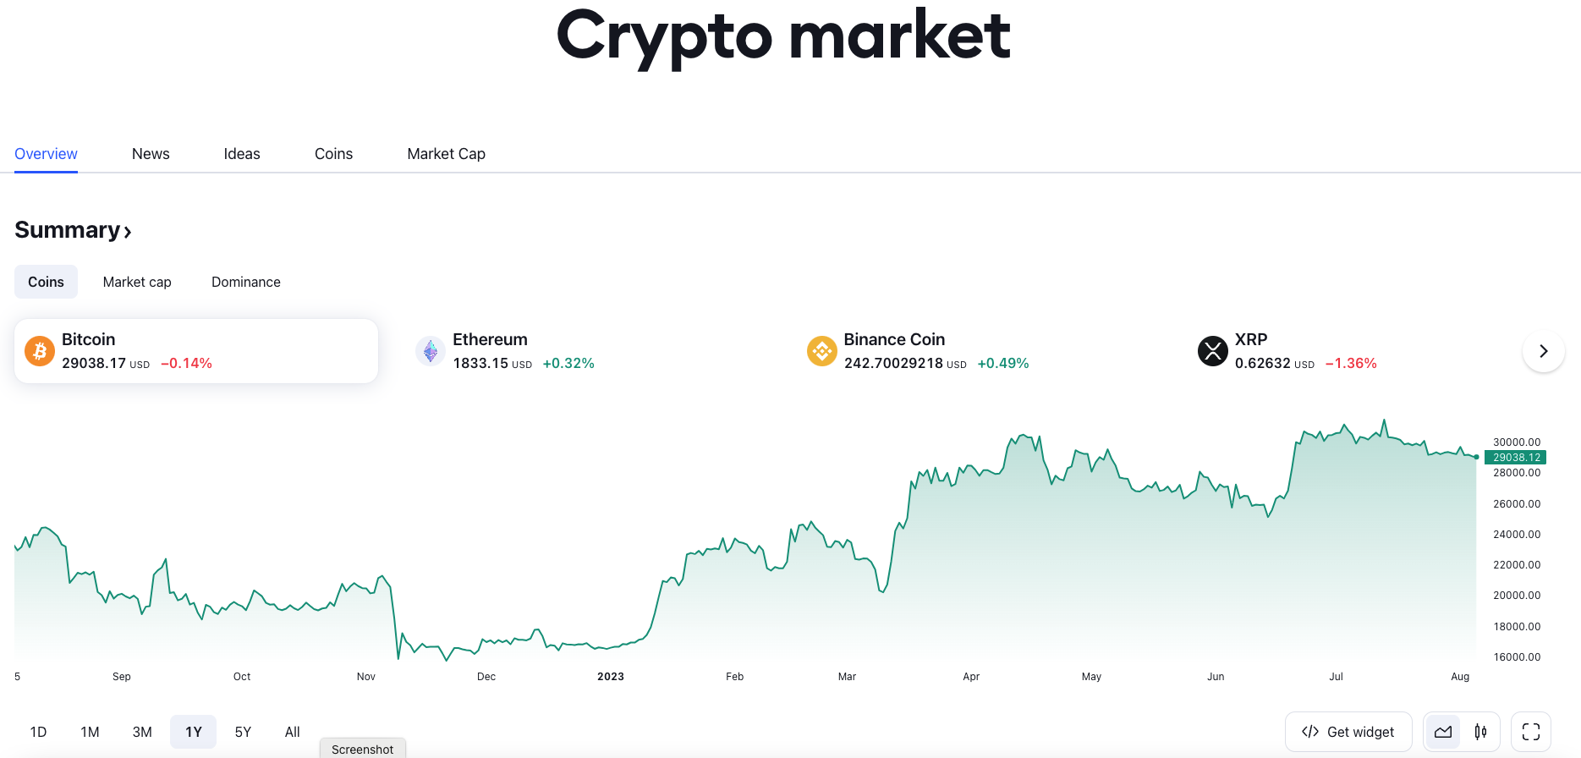
Task: Toggle the 1D time range
Action: tap(38, 731)
